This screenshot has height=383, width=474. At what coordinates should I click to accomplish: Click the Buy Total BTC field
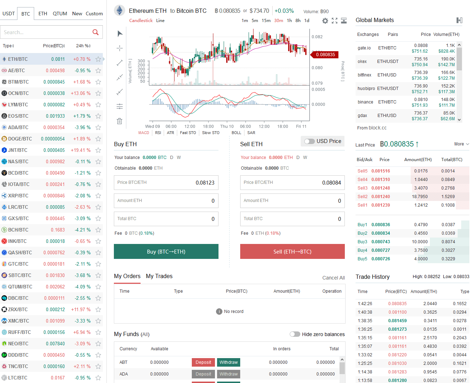pyautogui.click(x=166, y=219)
